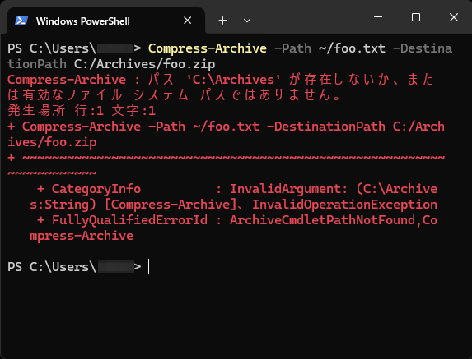Click the 'C:\Archives' quoted path in error
472x359 pixels.
tap(234, 80)
